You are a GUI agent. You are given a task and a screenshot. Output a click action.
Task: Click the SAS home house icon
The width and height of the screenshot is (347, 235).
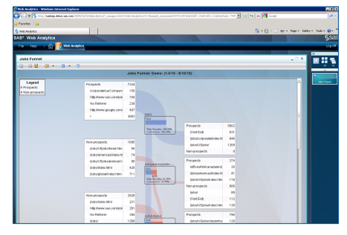click(x=50, y=46)
